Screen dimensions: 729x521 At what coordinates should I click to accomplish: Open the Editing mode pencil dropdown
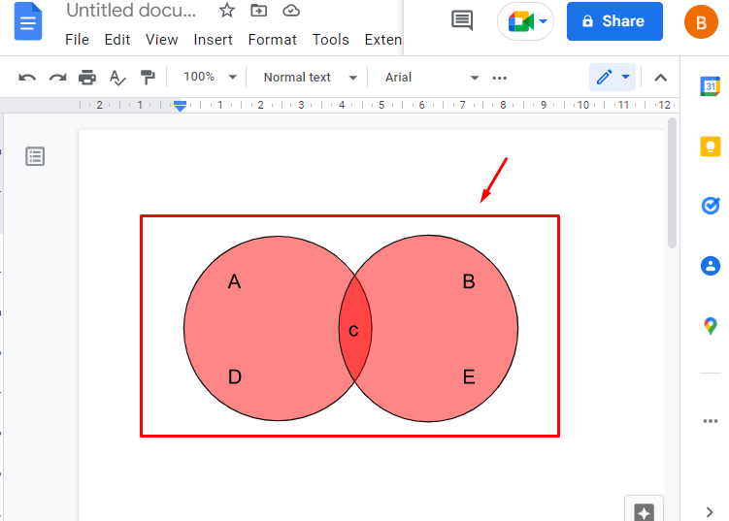tap(613, 78)
